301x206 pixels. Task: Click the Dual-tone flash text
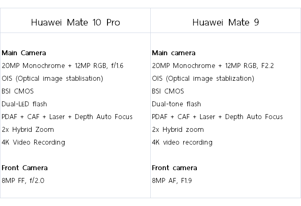pos(176,104)
